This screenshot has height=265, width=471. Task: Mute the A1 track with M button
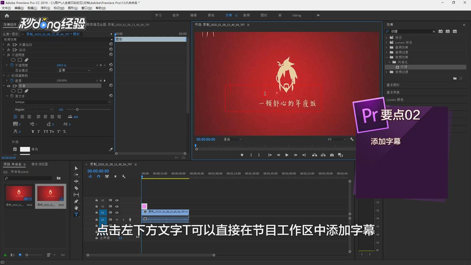click(117, 220)
